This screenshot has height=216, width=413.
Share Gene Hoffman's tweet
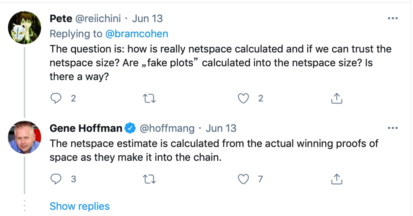[337, 179]
